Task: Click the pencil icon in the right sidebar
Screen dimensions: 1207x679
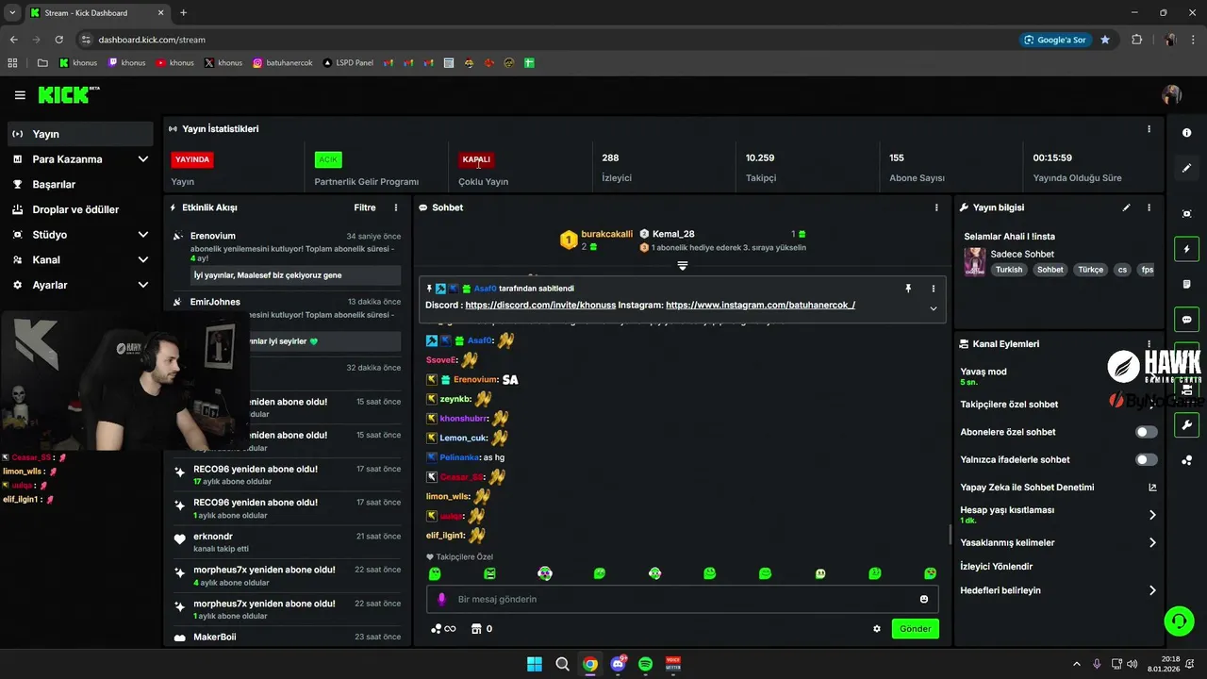Action: (1186, 168)
